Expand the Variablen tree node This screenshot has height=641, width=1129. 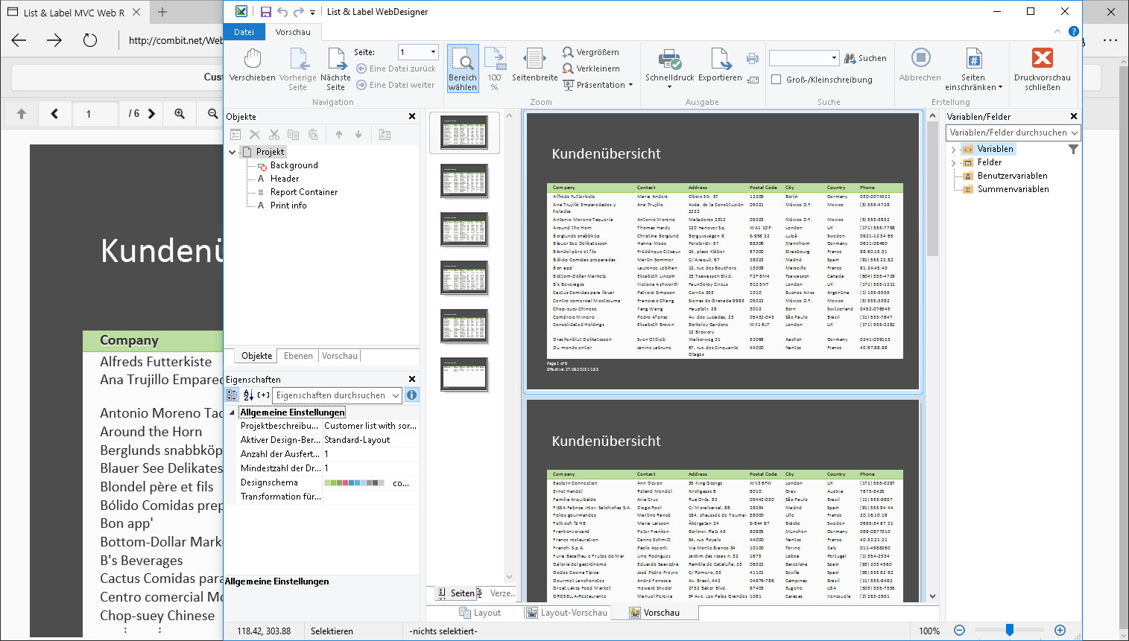coord(953,150)
